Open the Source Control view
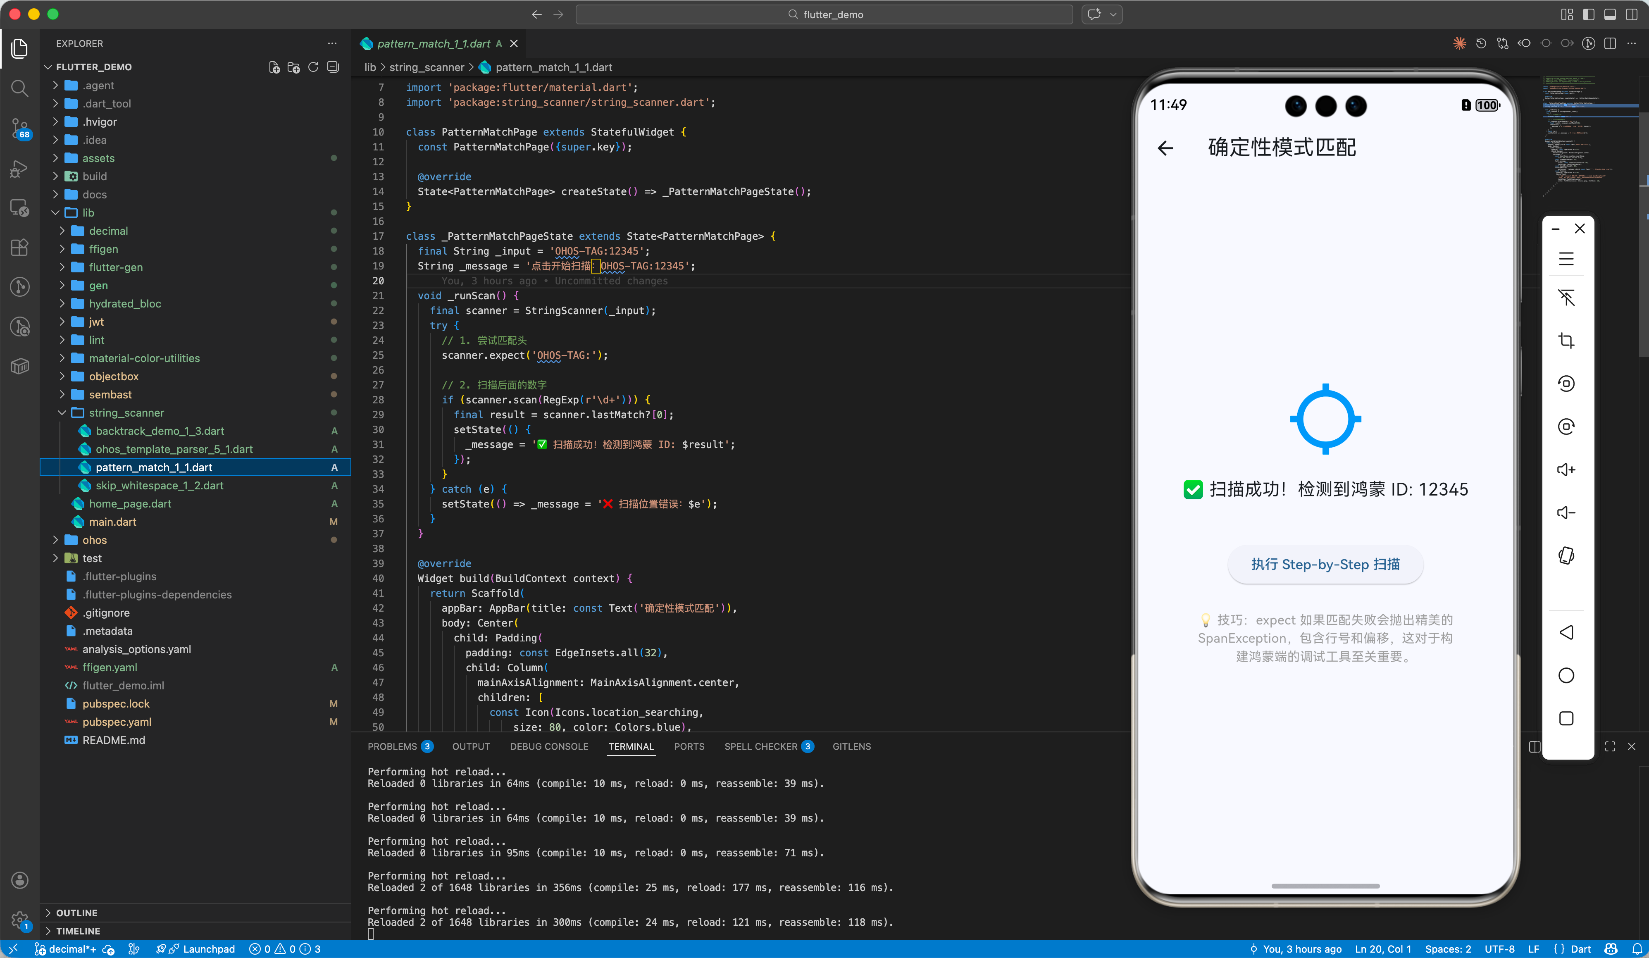The image size is (1649, 958). point(20,128)
